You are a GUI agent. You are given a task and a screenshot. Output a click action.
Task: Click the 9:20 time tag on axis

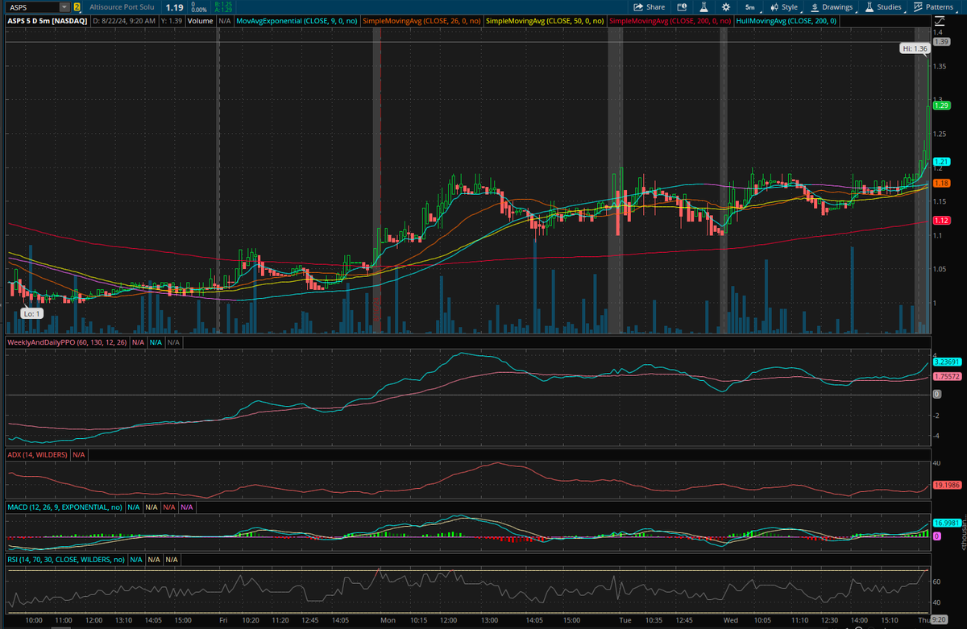[939, 621]
